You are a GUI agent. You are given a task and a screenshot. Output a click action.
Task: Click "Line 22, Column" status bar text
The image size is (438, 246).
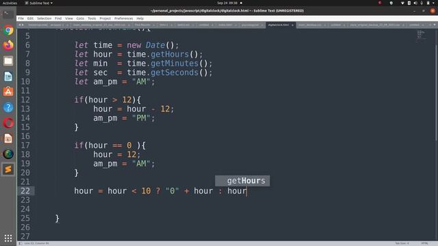(x=36, y=243)
